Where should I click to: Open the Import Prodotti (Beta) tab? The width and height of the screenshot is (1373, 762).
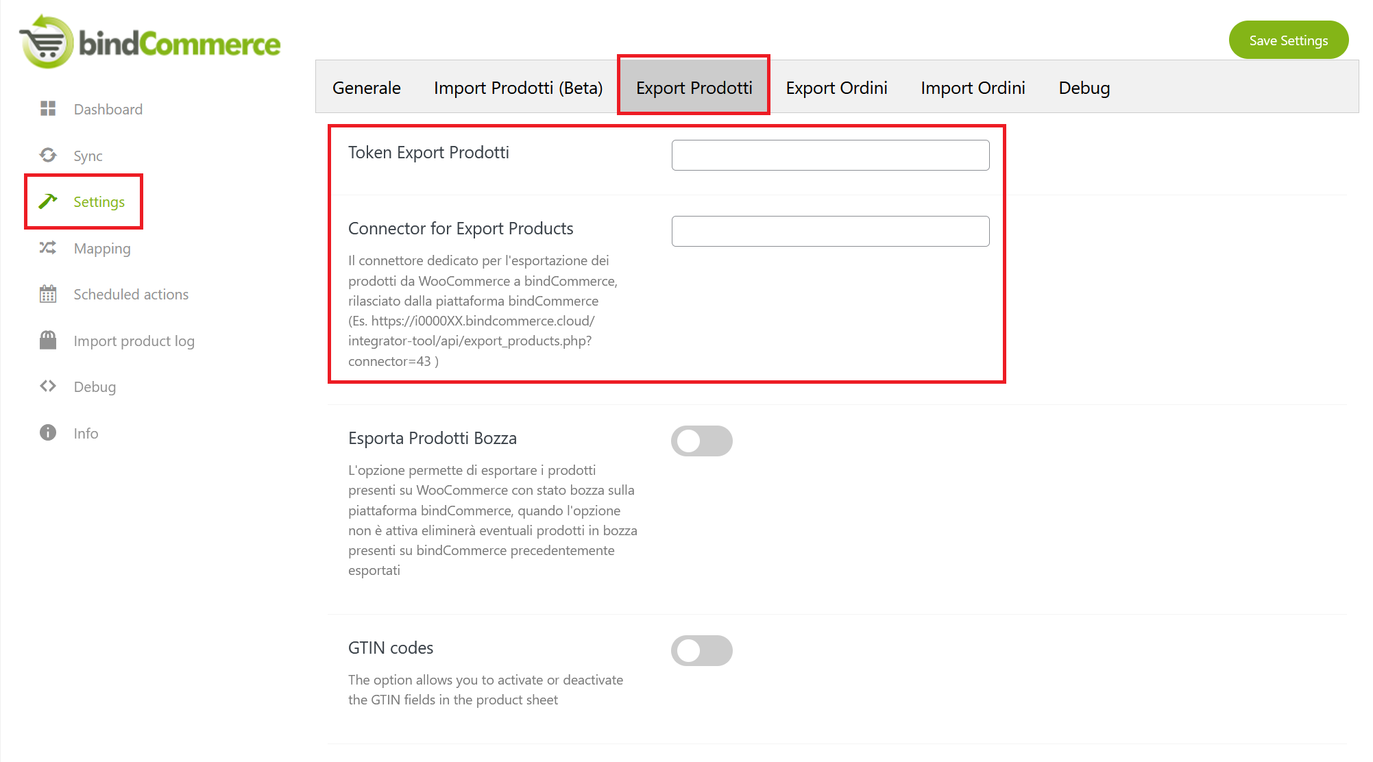518,88
